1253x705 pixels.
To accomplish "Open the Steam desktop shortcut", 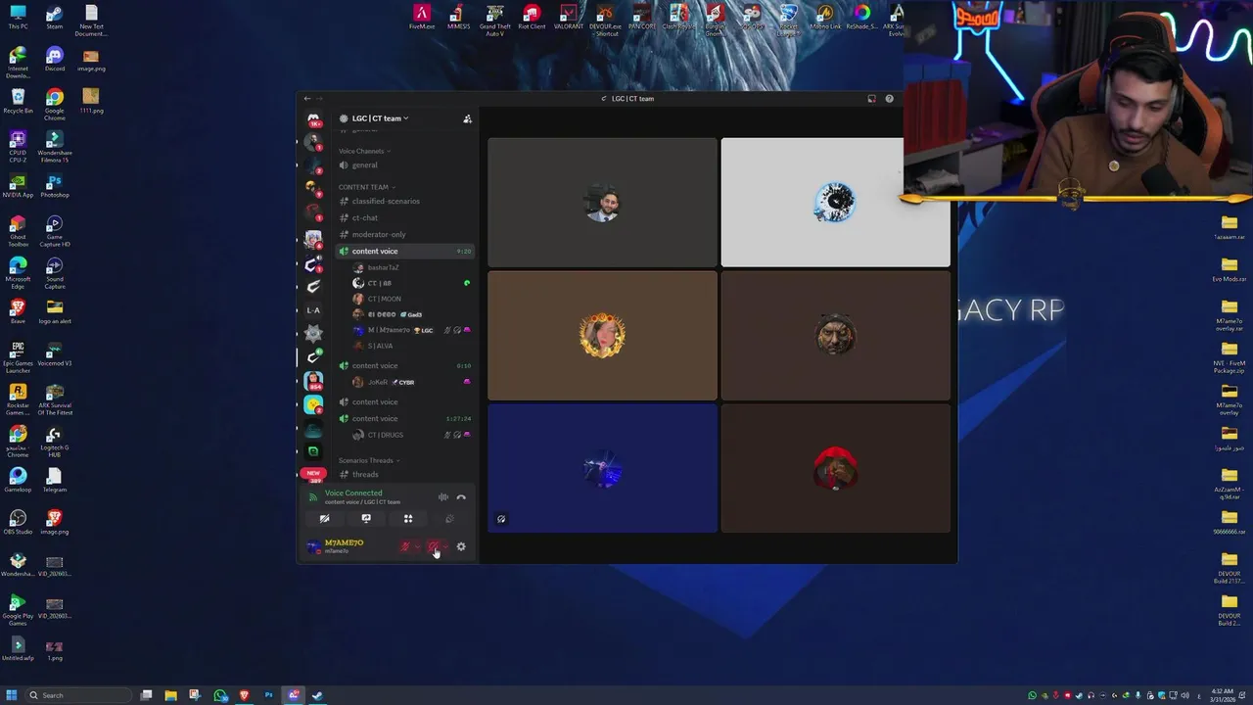I will pos(55,18).
